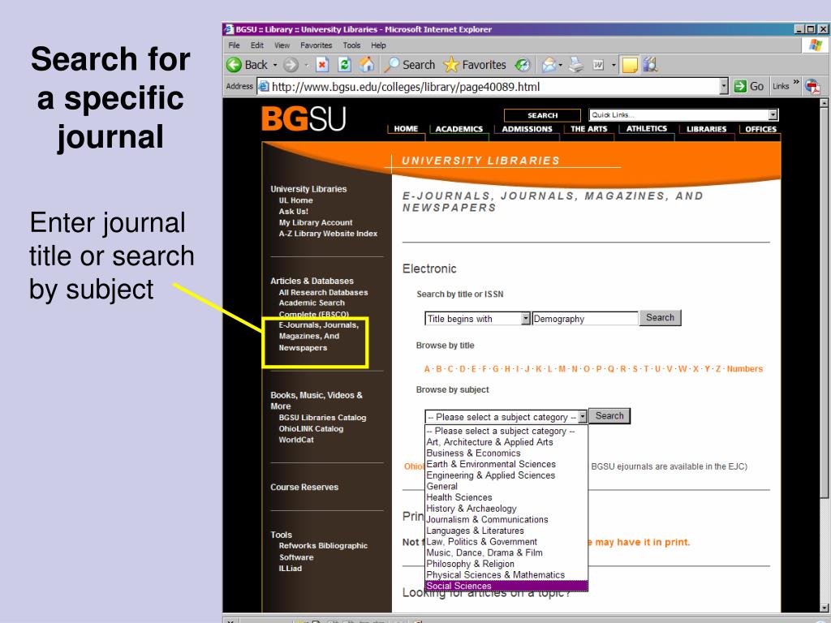
Task: Click the yellow Discuss note icon
Action: [x=630, y=65]
